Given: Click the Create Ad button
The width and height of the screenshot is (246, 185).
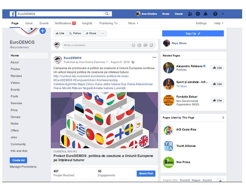Looking at the screenshot, I should 18,160.
